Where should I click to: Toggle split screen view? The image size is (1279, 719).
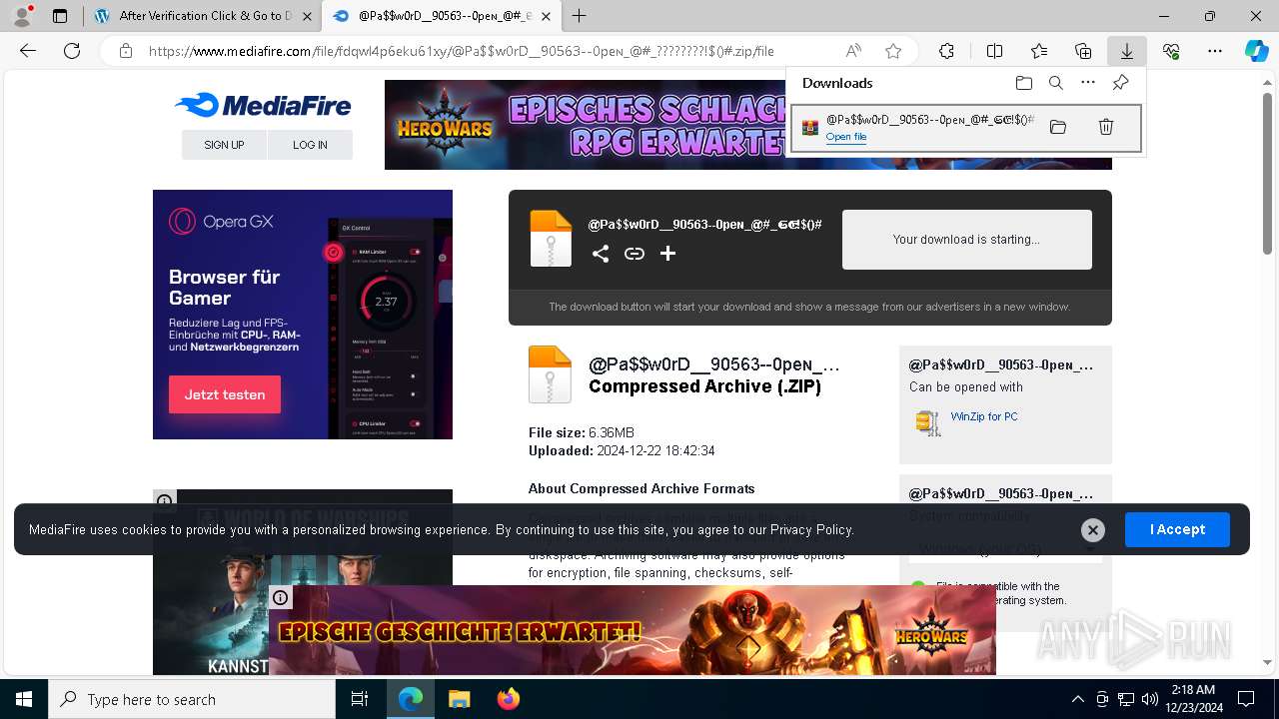pyautogui.click(x=994, y=51)
